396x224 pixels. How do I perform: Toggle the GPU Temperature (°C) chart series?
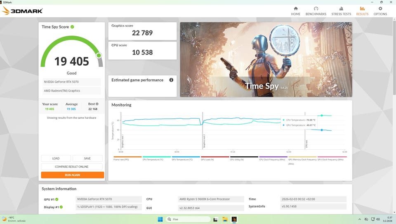point(186,158)
